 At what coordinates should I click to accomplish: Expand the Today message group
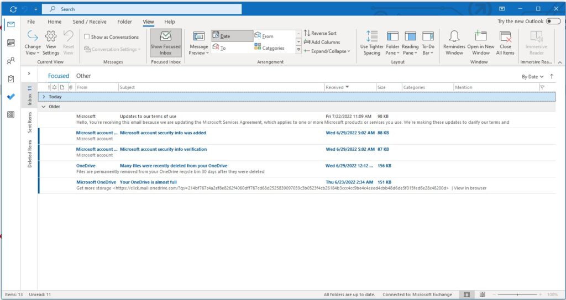tap(44, 97)
